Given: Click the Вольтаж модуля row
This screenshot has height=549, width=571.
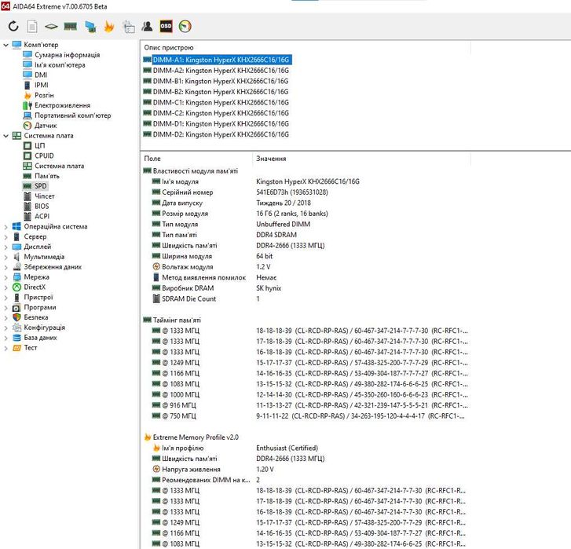Looking at the screenshot, I should [x=306, y=267].
